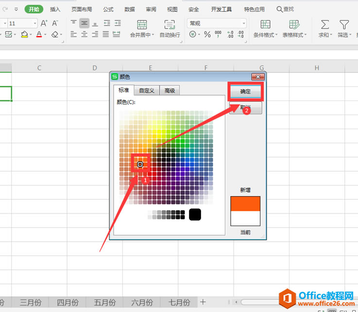Switch to the Start (开始) ribbon tab
This screenshot has height=312, width=358.
coord(34,9)
